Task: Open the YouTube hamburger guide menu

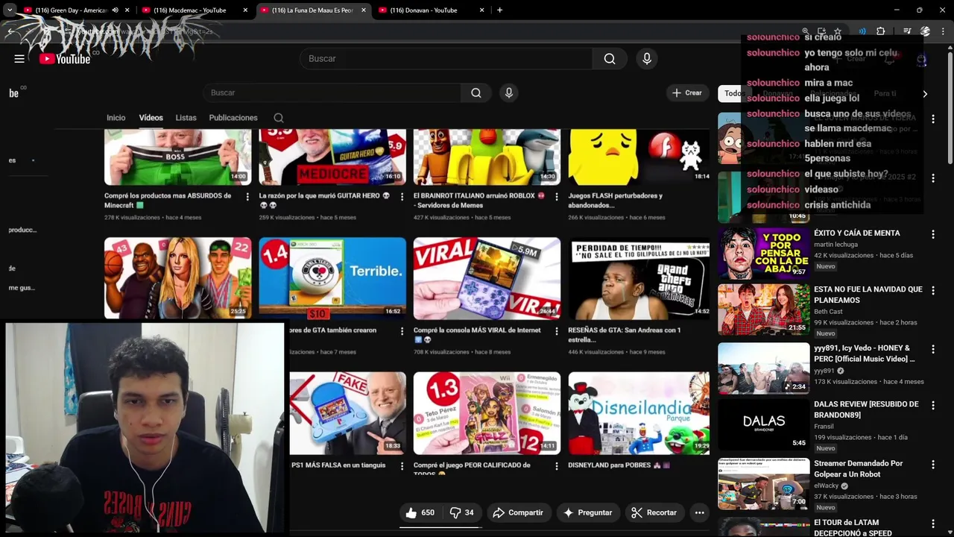Action: coord(19,59)
